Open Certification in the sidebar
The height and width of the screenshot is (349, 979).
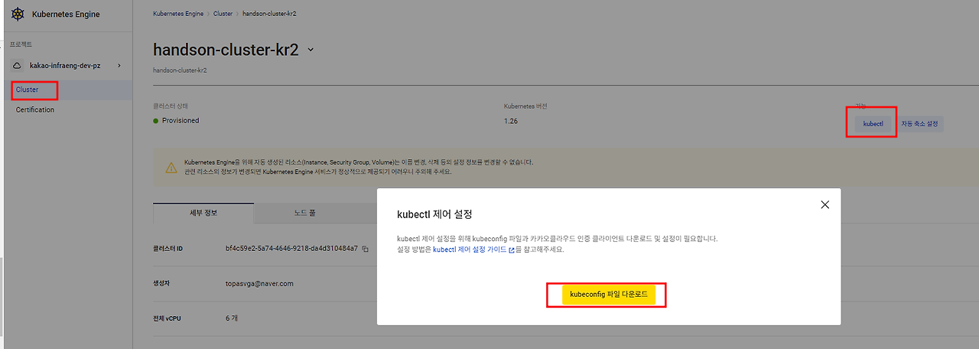tap(35, 109)
